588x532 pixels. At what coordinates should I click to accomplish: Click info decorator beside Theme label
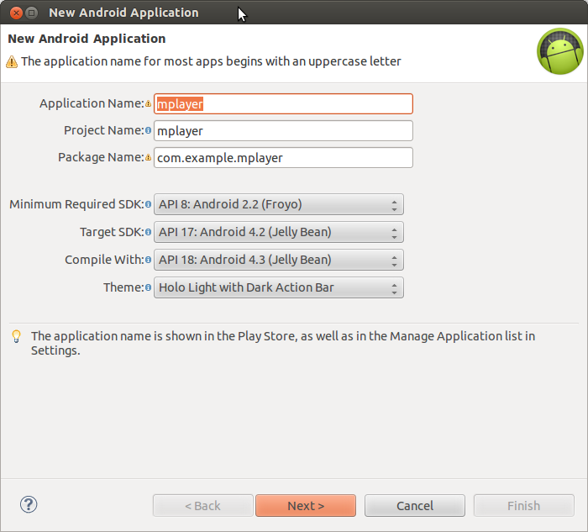[149, 287]
